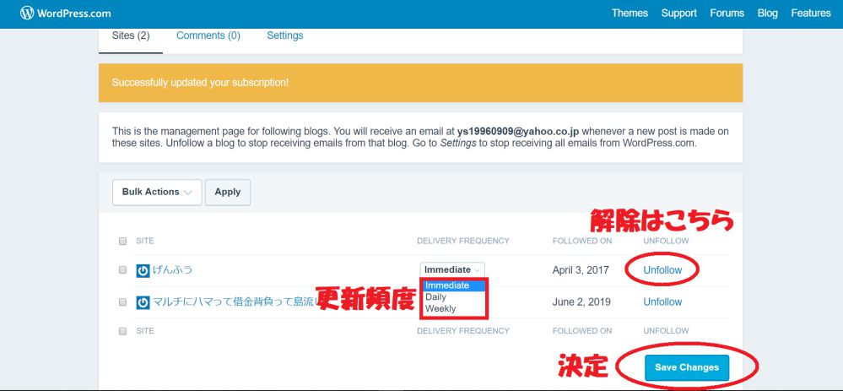Click the ys19960909@yahoo.co.jp email address text
This screenshot has height=391, width=843.
[518, 131]
